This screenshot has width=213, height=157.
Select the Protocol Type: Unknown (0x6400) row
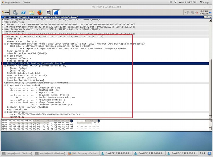pos(27,107)
